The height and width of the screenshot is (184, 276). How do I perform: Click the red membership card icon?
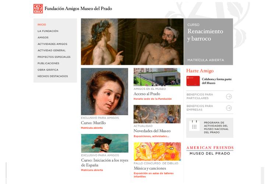coord(193,81)
